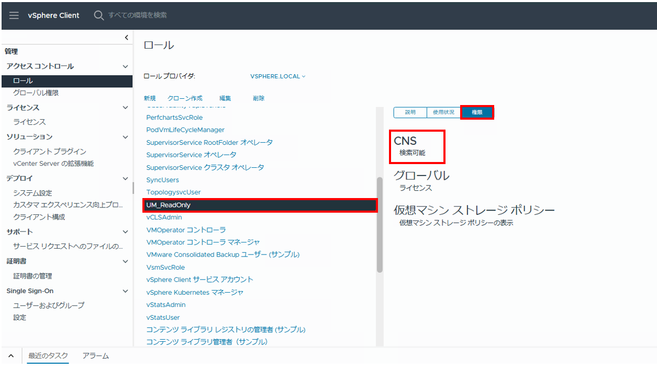The width and height of the screenshot is (657, 382).
Task: Click the 編集 role button
Action: coord(225,98)
